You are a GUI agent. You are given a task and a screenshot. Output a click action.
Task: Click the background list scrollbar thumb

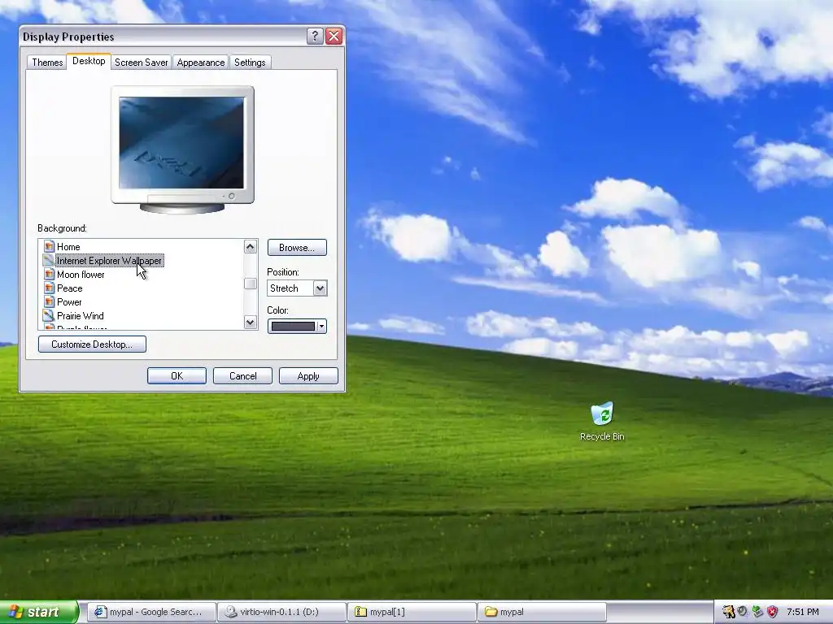point(251,284)
